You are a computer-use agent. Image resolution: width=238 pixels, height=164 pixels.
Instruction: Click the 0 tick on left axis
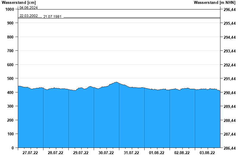coord(13,148)
